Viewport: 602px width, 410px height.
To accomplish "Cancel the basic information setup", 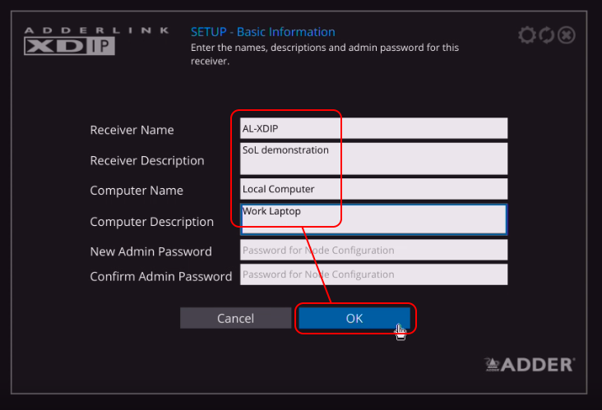I will coord(235,318).
